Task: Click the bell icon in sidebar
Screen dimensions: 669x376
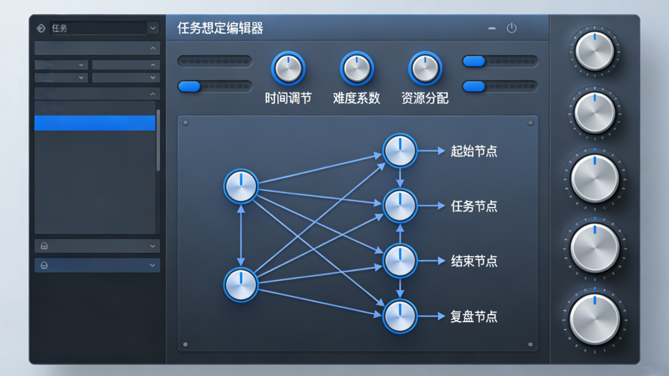Action: (45, 265)
